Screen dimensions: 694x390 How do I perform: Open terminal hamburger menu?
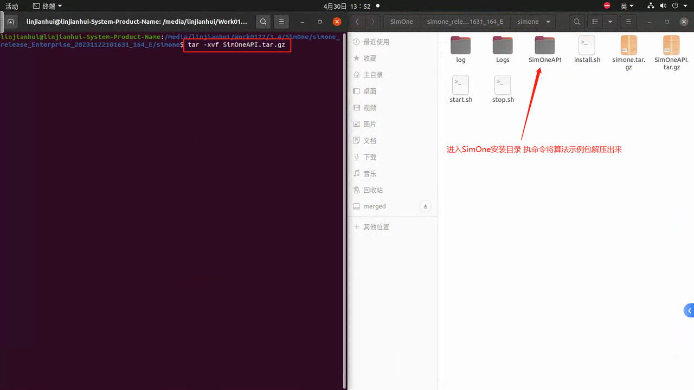coord(280,22)
